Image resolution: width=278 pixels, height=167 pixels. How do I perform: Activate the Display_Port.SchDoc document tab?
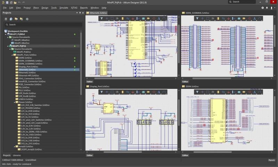(x=98, y=86)
